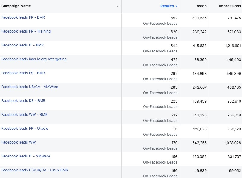Open Facebook leads WW - BMR campaign
The image size is (242, 178).
[x=24, y=115]
